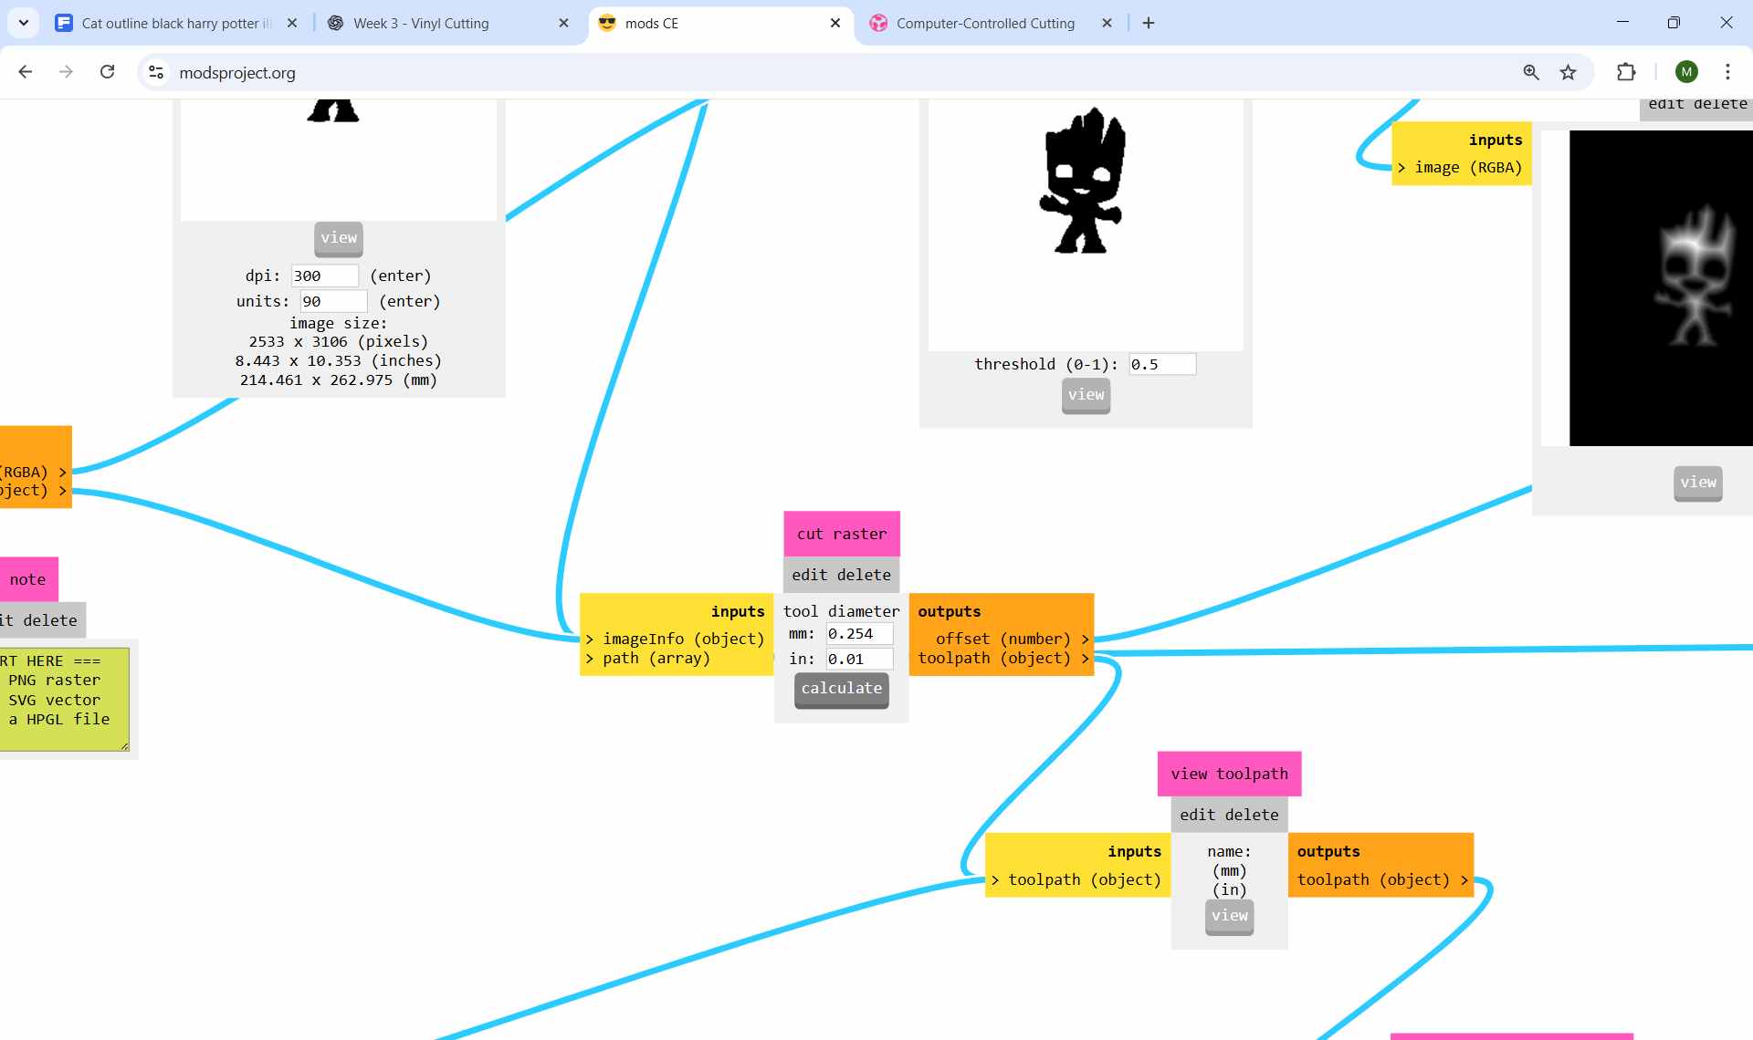Viewport: 1753px width, 1040px height.
Task: Click the toolpath input connector on view toolpath
Action: pos(996,879)
